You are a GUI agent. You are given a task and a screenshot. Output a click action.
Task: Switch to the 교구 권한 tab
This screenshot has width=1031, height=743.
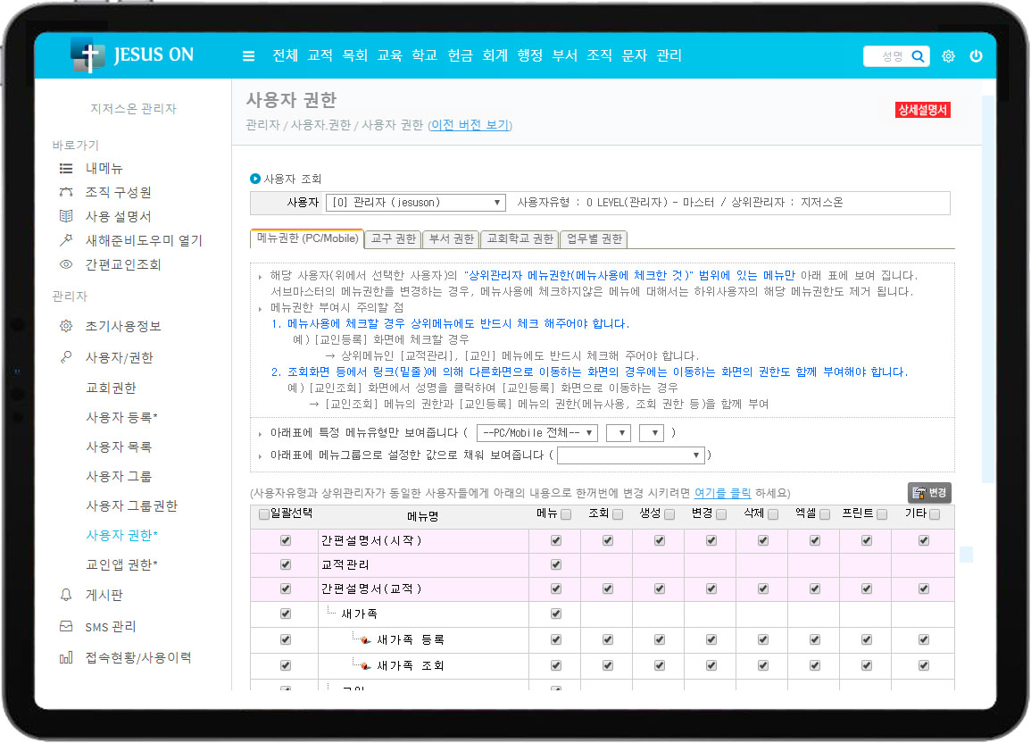tap(393, 239)
